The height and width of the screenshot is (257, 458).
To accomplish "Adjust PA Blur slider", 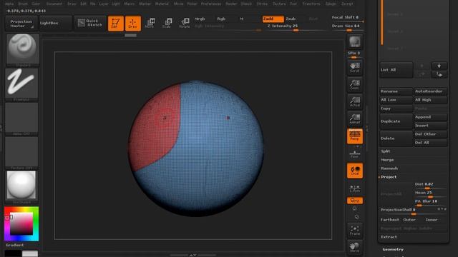I will click(430, 202).
